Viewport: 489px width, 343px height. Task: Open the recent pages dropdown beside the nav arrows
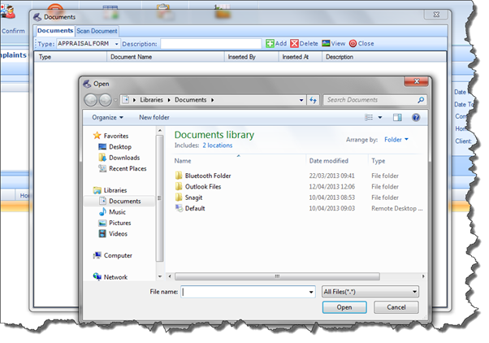115,100
